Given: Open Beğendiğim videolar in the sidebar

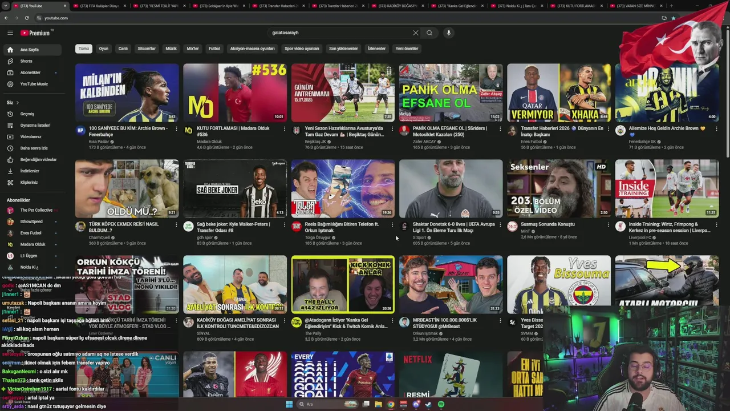Looking at the screenshot, I should [32, 159].
